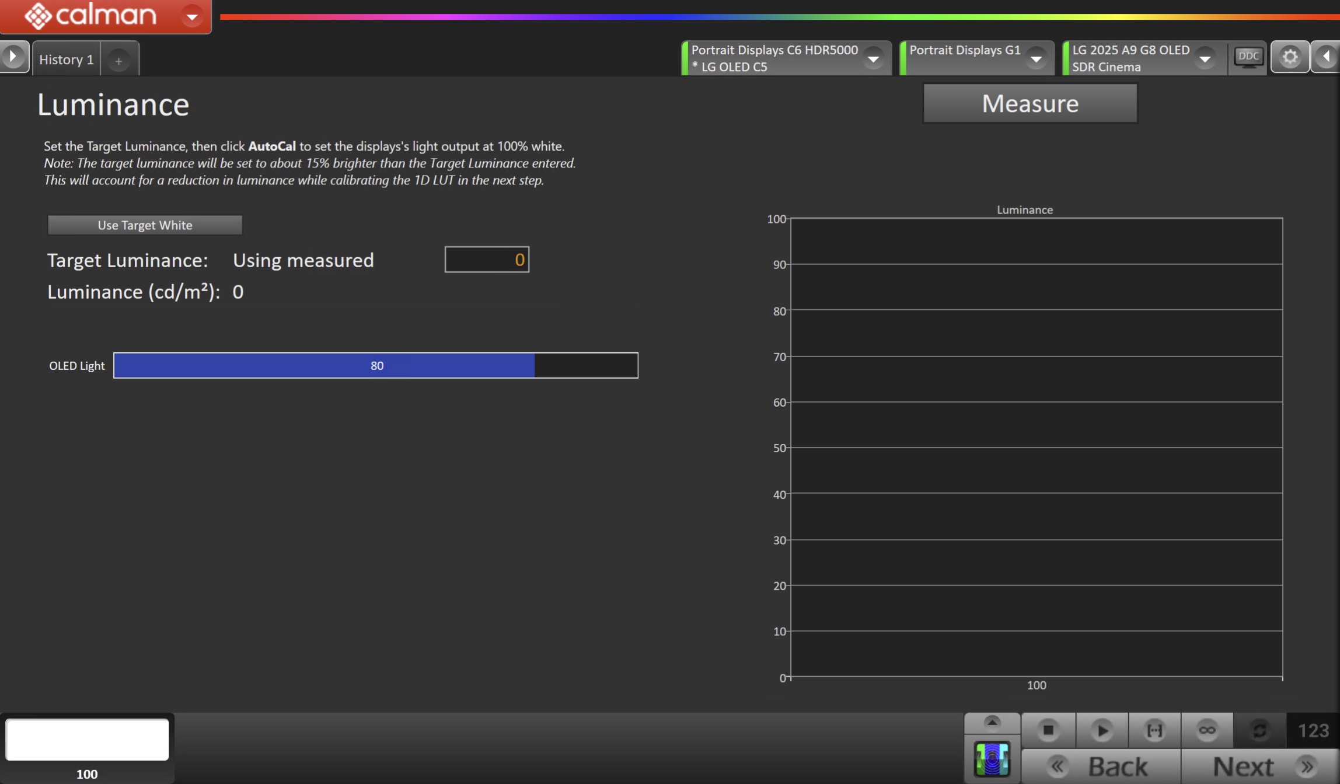Toggle the 123 numeric readout display

tap(1313, 730)
